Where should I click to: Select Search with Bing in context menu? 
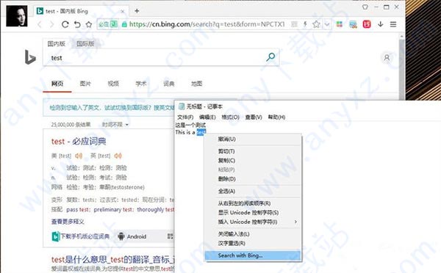tap(253, 255)
